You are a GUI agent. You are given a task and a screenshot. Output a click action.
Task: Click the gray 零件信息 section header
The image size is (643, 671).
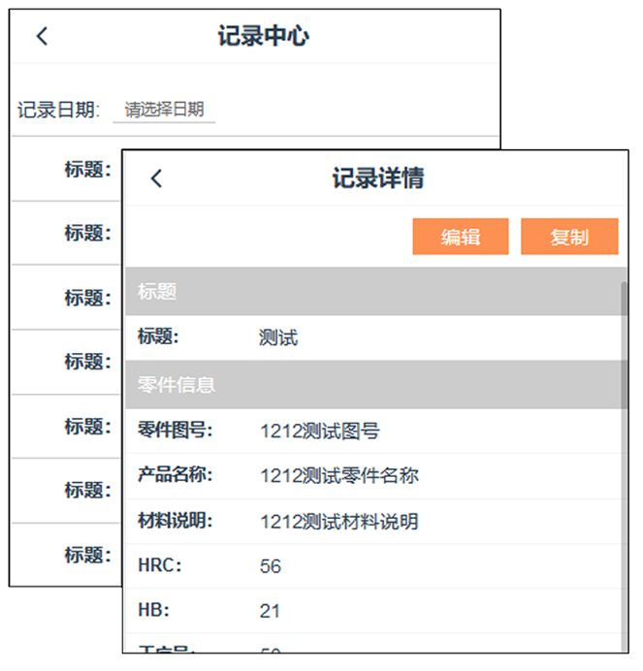(373, 385)
